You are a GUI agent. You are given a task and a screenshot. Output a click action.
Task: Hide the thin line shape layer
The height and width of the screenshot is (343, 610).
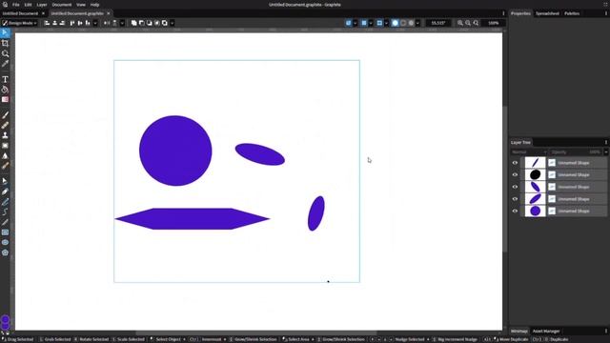point(515,163)
